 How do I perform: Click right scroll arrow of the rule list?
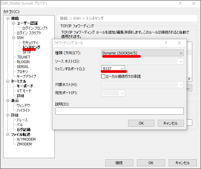[x=189, y=79]
